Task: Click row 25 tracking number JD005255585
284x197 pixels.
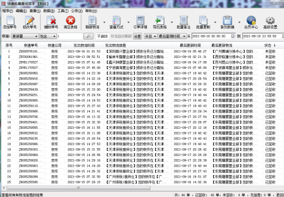Action: 31,182
